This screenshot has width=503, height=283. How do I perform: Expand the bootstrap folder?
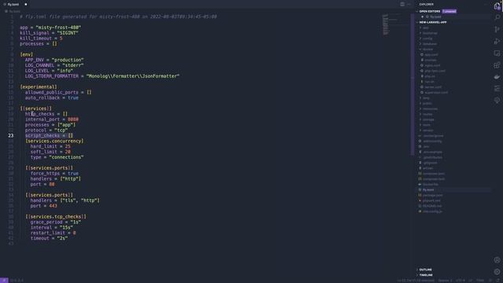pos(430,33)
